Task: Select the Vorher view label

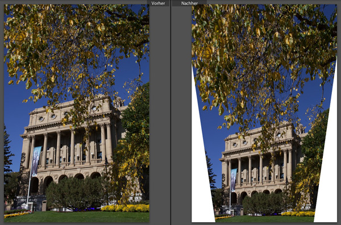Action: pyautogui.click(x=158, y=3)
